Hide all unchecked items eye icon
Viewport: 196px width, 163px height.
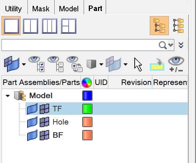(x=55, y=64)
